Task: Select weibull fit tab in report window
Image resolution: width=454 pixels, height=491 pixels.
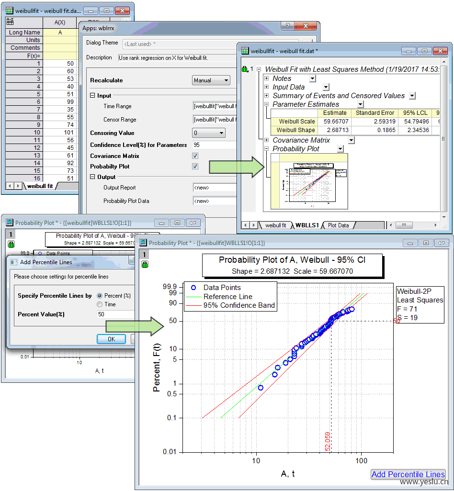Action: click(275, 225)
